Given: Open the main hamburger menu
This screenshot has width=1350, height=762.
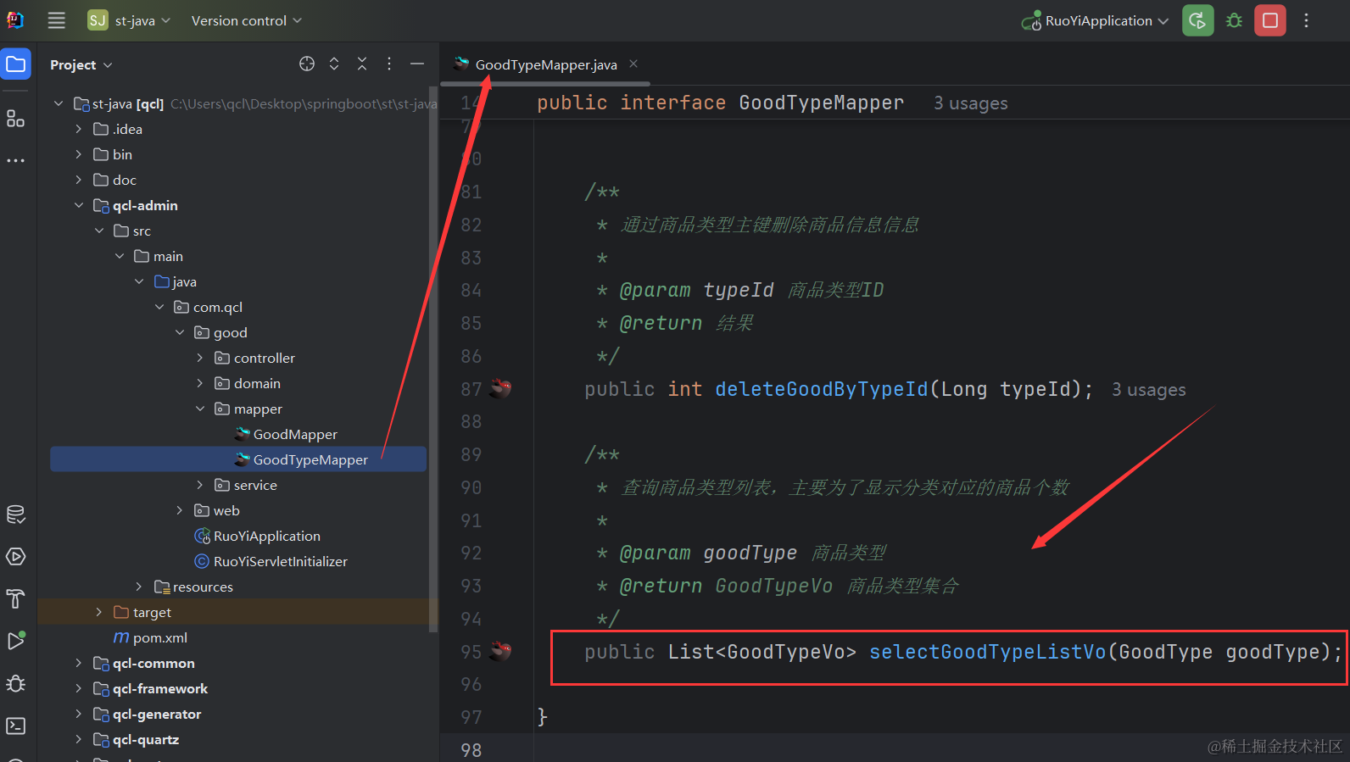Looking at the screenshot, I should click(56, 20).
